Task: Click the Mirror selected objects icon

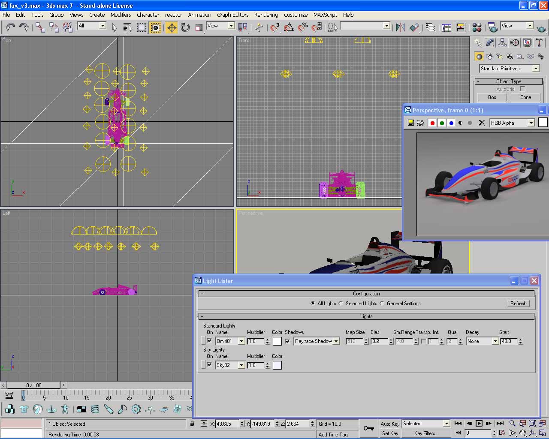Action: coord(401,28)
